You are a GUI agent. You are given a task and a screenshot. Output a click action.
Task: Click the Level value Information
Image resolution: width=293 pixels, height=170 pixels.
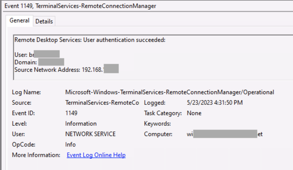pyautogui.click(x=81, y=123)
